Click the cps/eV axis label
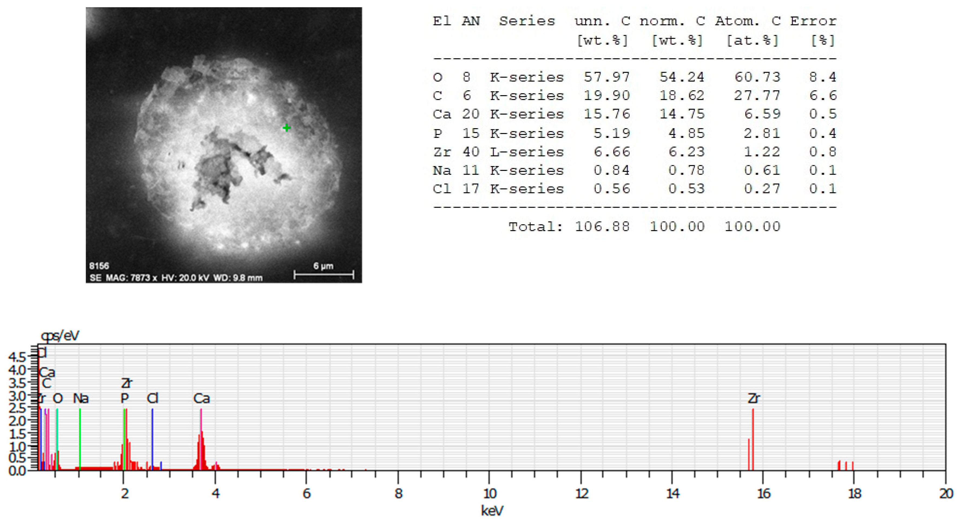Image resolution: width=960 pixels, height=523 pixels. (60, 336)
